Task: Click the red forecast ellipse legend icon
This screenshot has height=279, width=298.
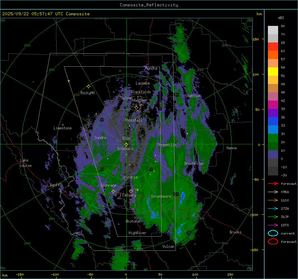Action: 273,242
